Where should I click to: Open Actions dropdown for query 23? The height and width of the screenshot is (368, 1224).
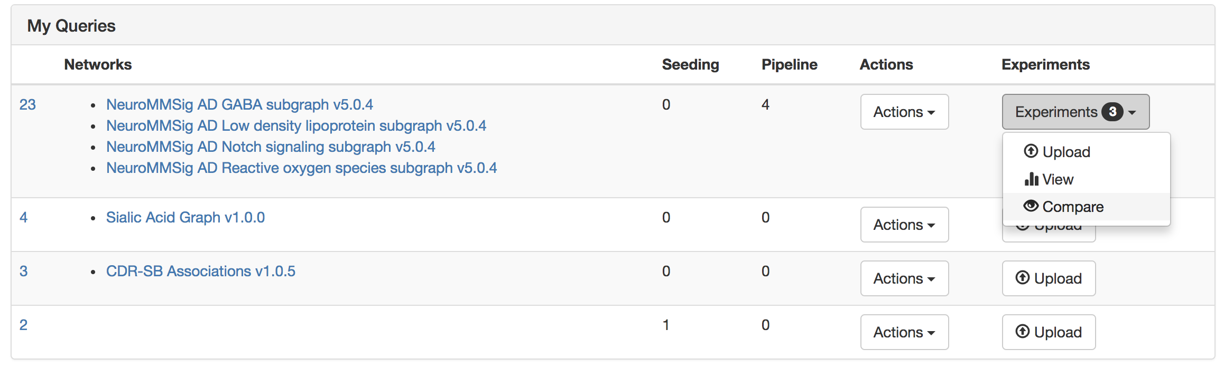[x=904, y=112]
